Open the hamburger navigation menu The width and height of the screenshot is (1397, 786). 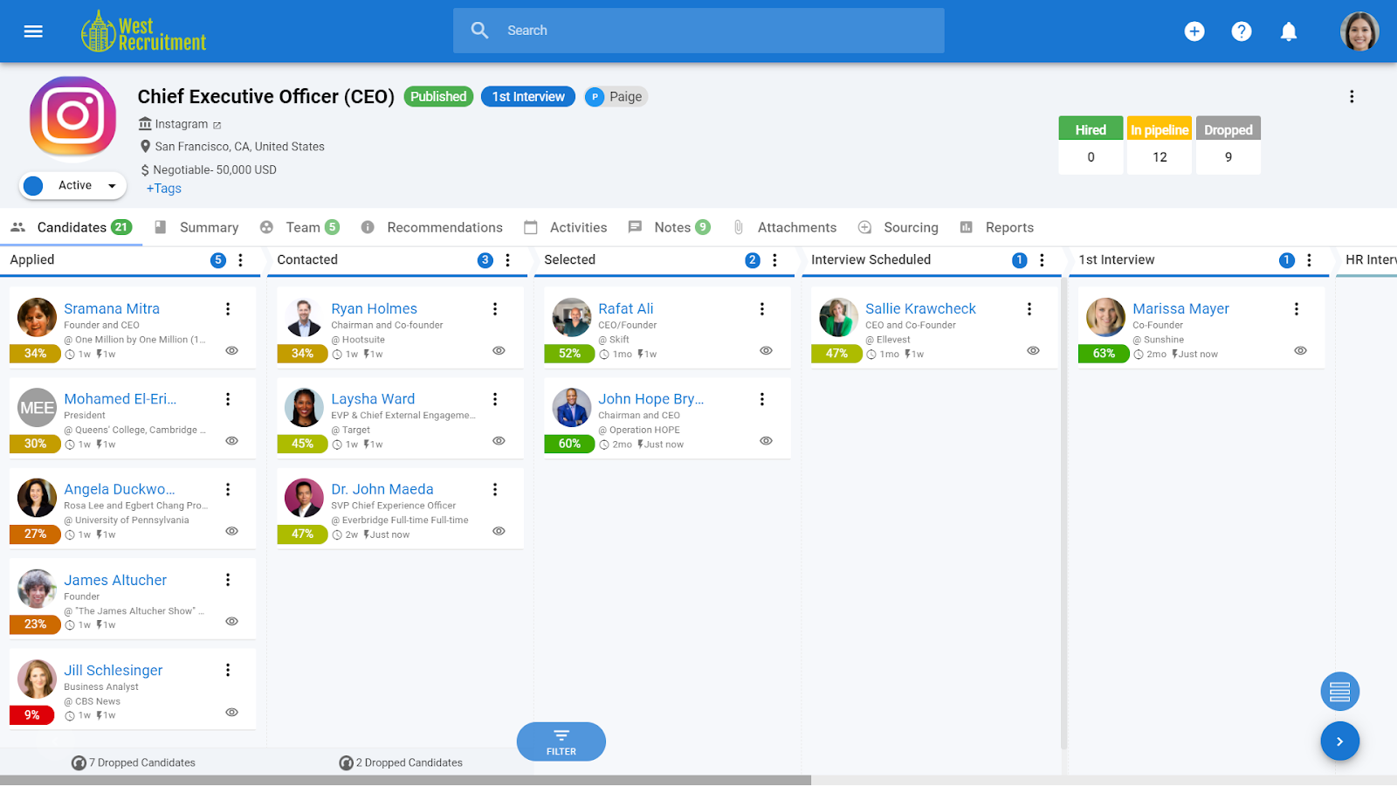(32, 31)
